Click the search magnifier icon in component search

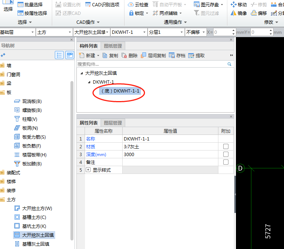click(x=229, y=64)
